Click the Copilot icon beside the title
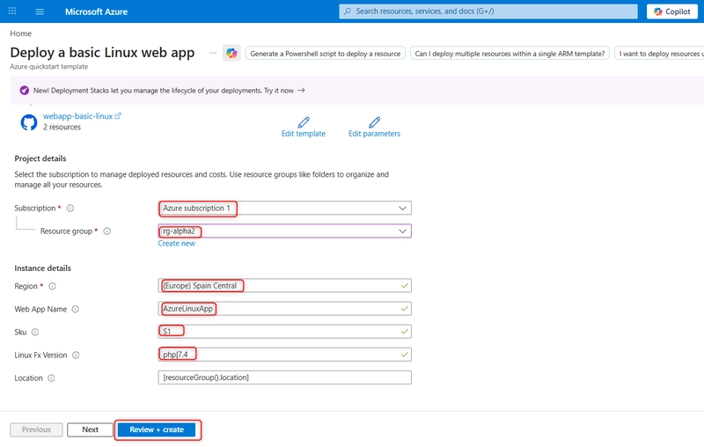 tap(231, 54)
